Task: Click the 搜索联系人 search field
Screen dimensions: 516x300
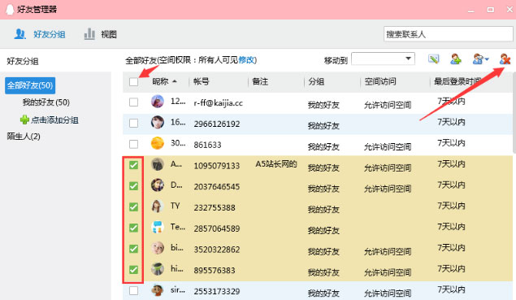Action: 449,34
